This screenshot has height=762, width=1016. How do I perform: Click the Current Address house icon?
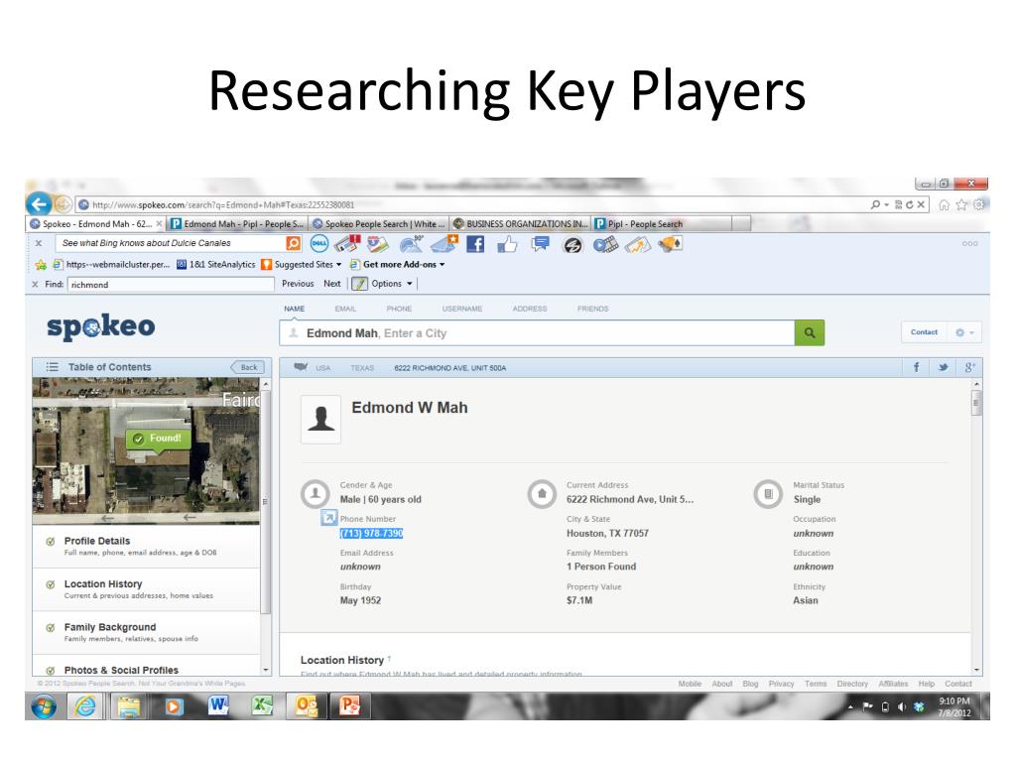543,494
